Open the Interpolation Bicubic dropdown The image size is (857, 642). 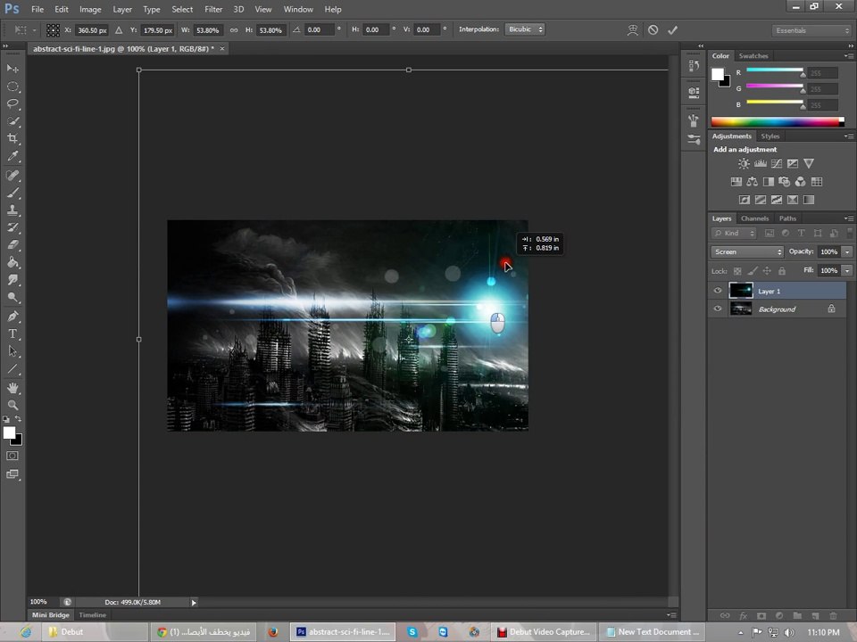pyautogui.click(x=525, y=29)
